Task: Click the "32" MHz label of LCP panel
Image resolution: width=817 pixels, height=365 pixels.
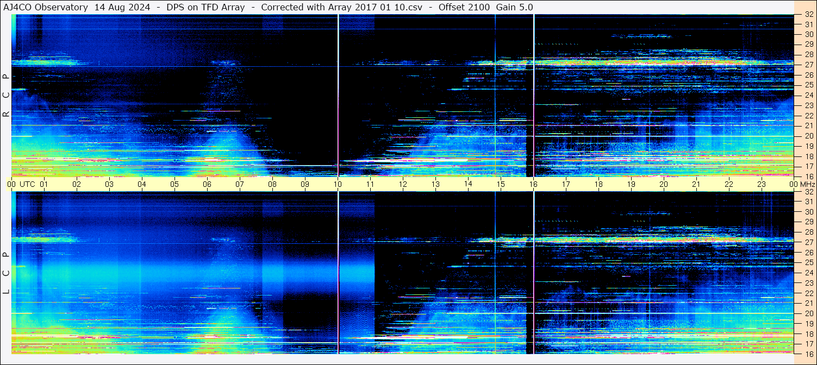Action: tap(809, 192)
